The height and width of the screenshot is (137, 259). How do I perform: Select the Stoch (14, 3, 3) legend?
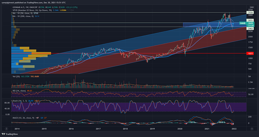point(20,101)
